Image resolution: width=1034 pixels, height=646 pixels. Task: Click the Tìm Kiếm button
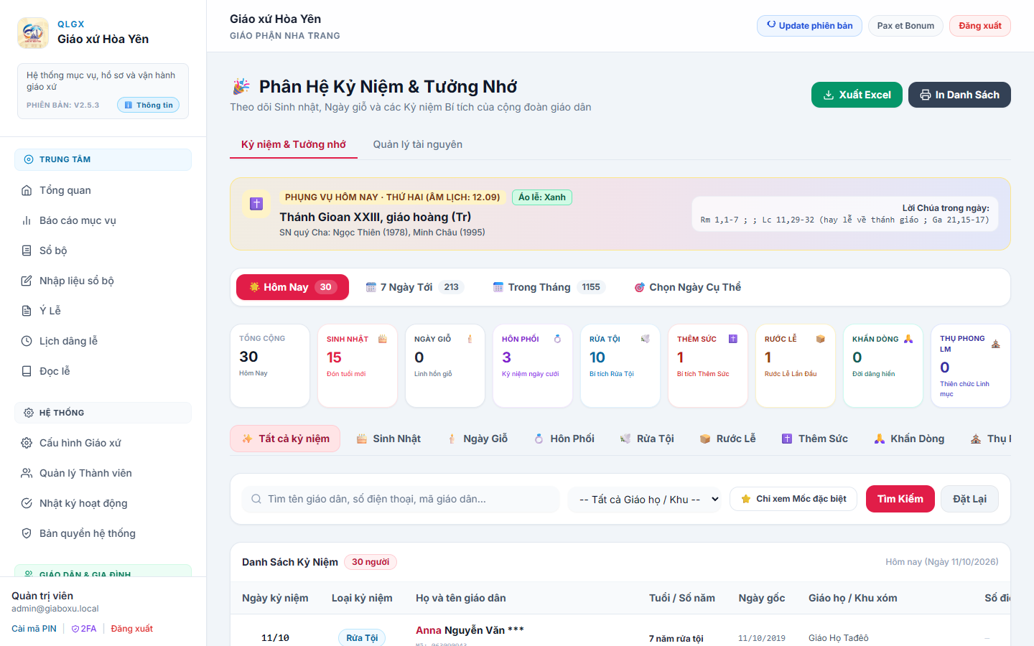coord(900,499)
